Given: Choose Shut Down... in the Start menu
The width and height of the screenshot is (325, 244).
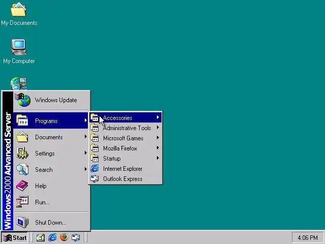Looking at the screenshot, I should (x=51, y=222).
